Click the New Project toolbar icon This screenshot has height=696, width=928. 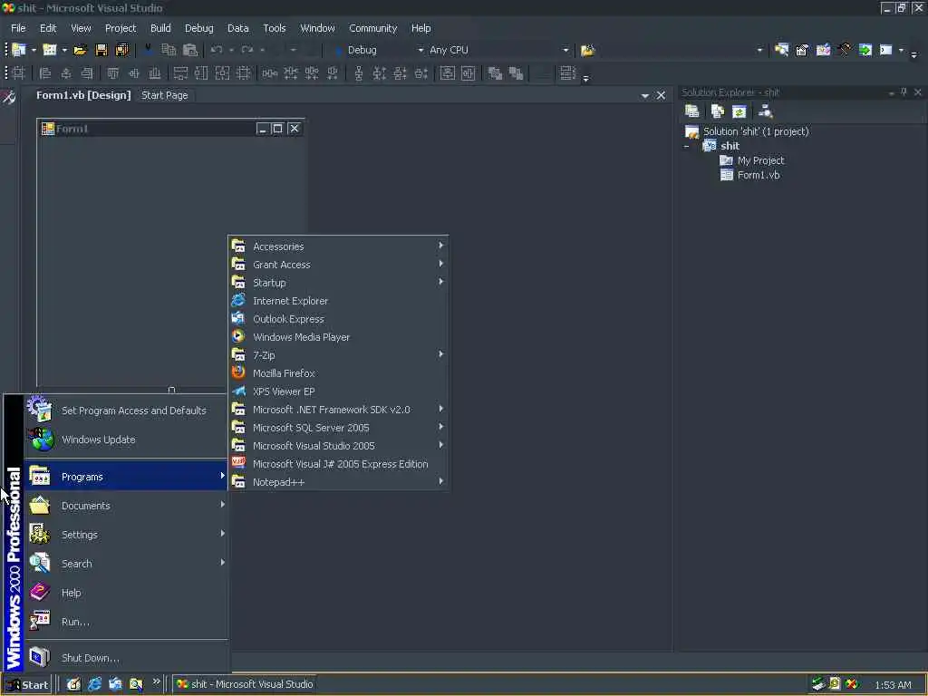tap(18, 51)
